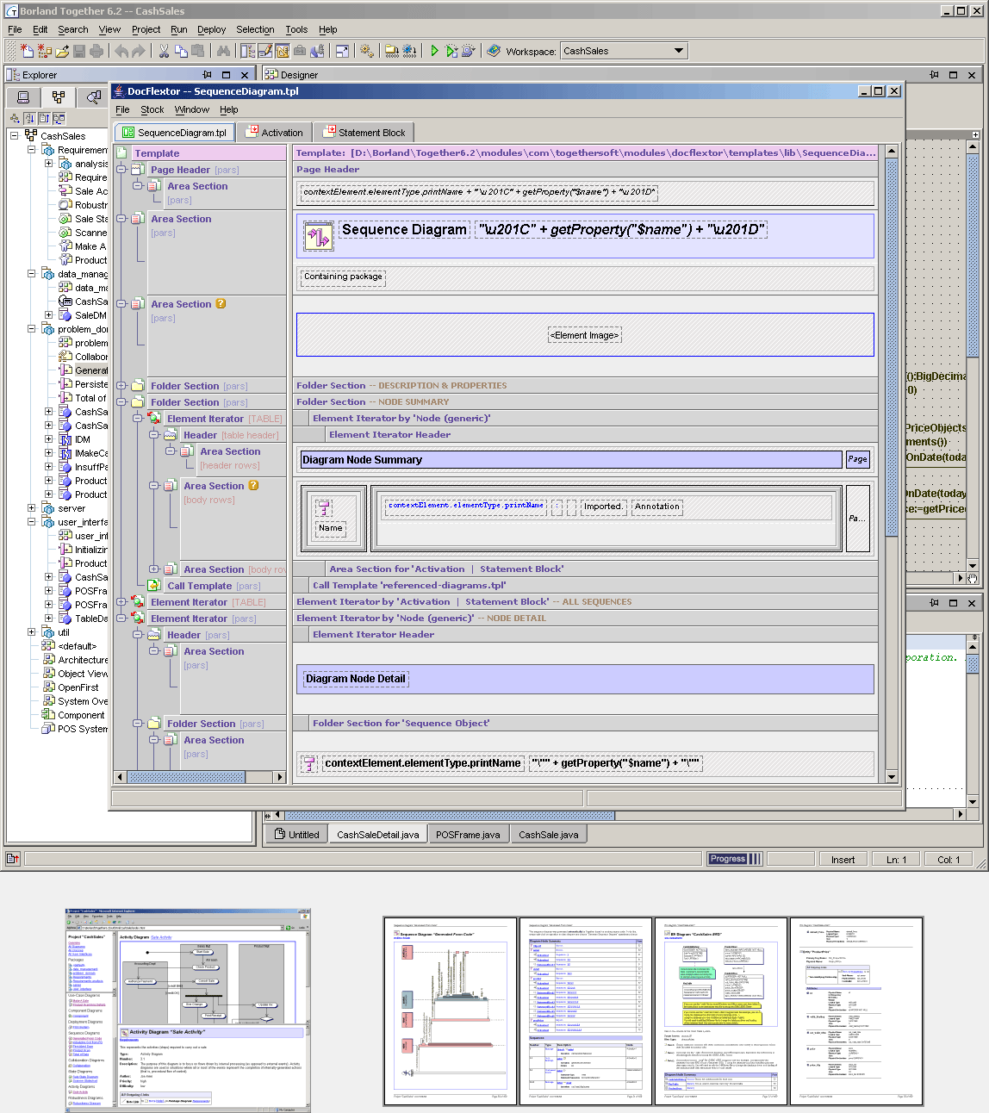Open the Project menu in Together
Image resolution: width=989 pixels, height=1113 pixels.
(146, 29)
